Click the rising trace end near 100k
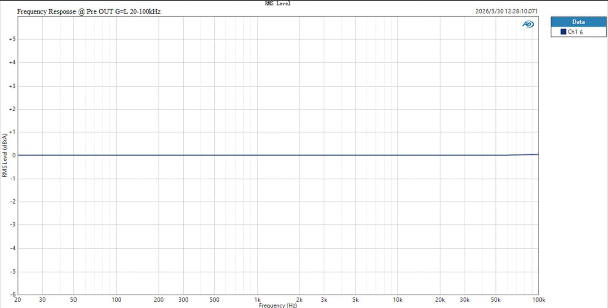Viewport: 608px width, 308px height. 537,154
